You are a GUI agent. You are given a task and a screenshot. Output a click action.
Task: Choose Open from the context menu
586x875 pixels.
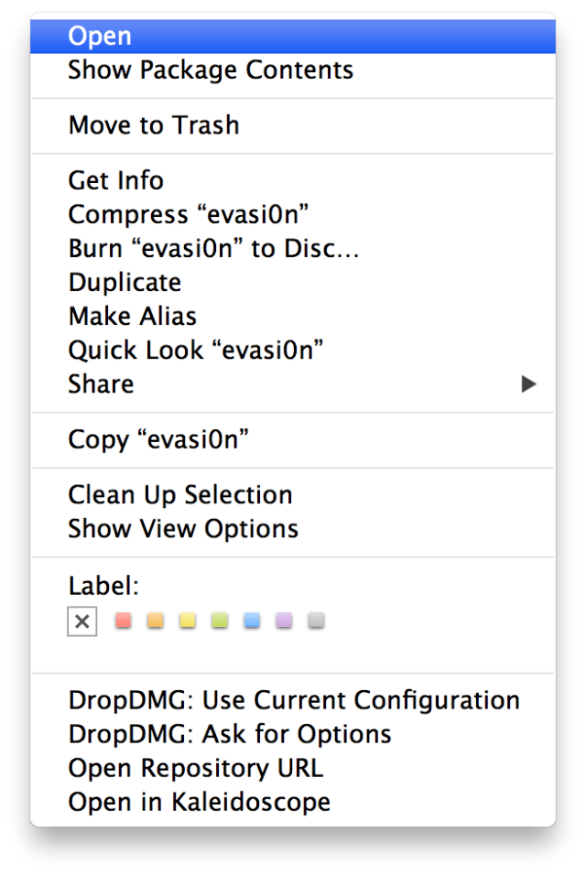(x=100, y=37)
